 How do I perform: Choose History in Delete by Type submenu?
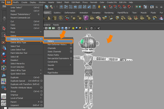coord(51,41)
